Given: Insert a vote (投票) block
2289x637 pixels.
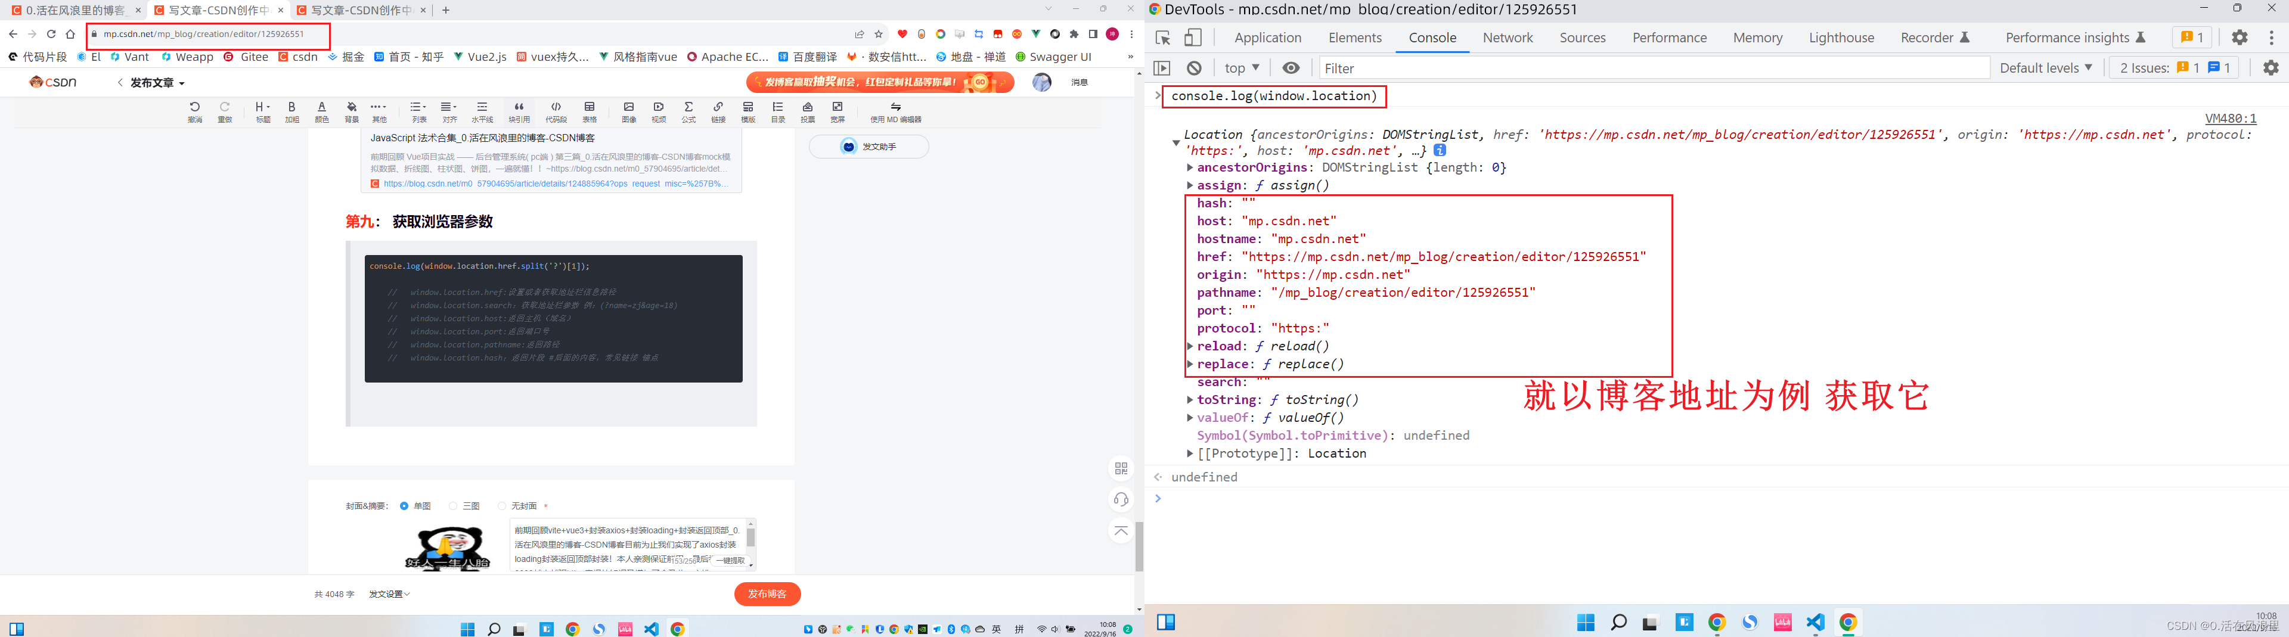Looking at the screenshot, I should coord(808,112).
